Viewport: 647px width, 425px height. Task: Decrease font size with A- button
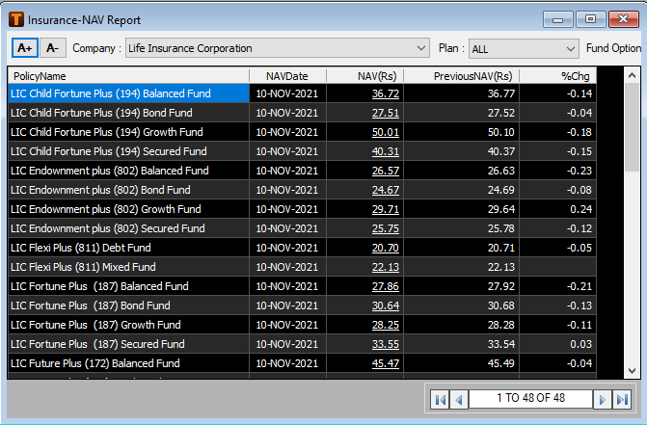coord(53,48)
